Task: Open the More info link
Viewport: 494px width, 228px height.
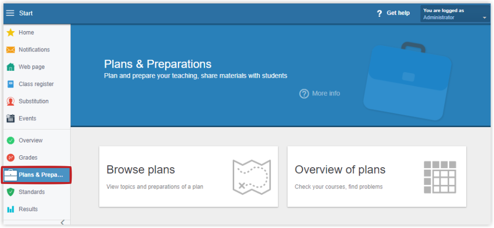Action: pyautogui.click(x=320, y=93)
